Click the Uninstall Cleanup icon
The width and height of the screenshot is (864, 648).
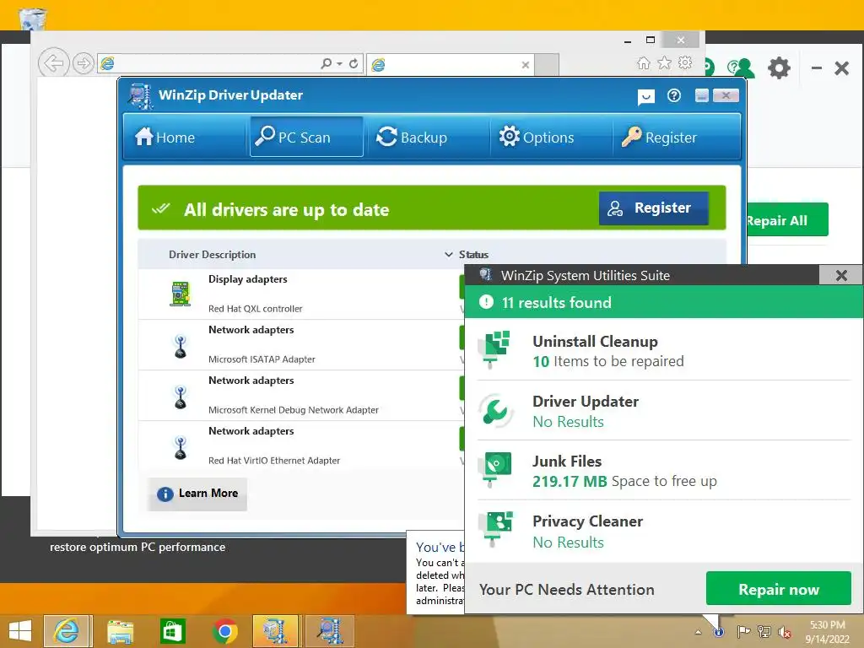tap(494, 349)
